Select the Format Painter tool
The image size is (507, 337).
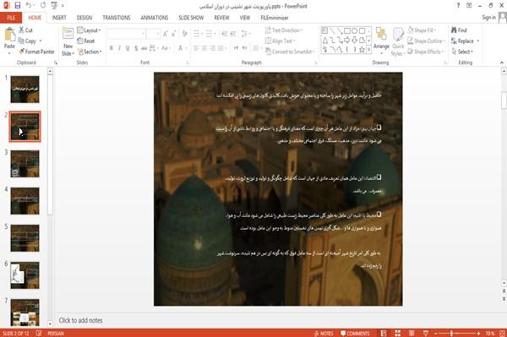pos(36,52)
